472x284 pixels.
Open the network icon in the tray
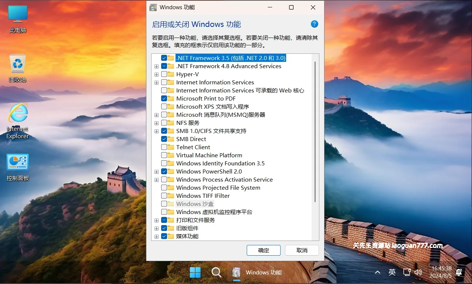click(x=407, y=272)
